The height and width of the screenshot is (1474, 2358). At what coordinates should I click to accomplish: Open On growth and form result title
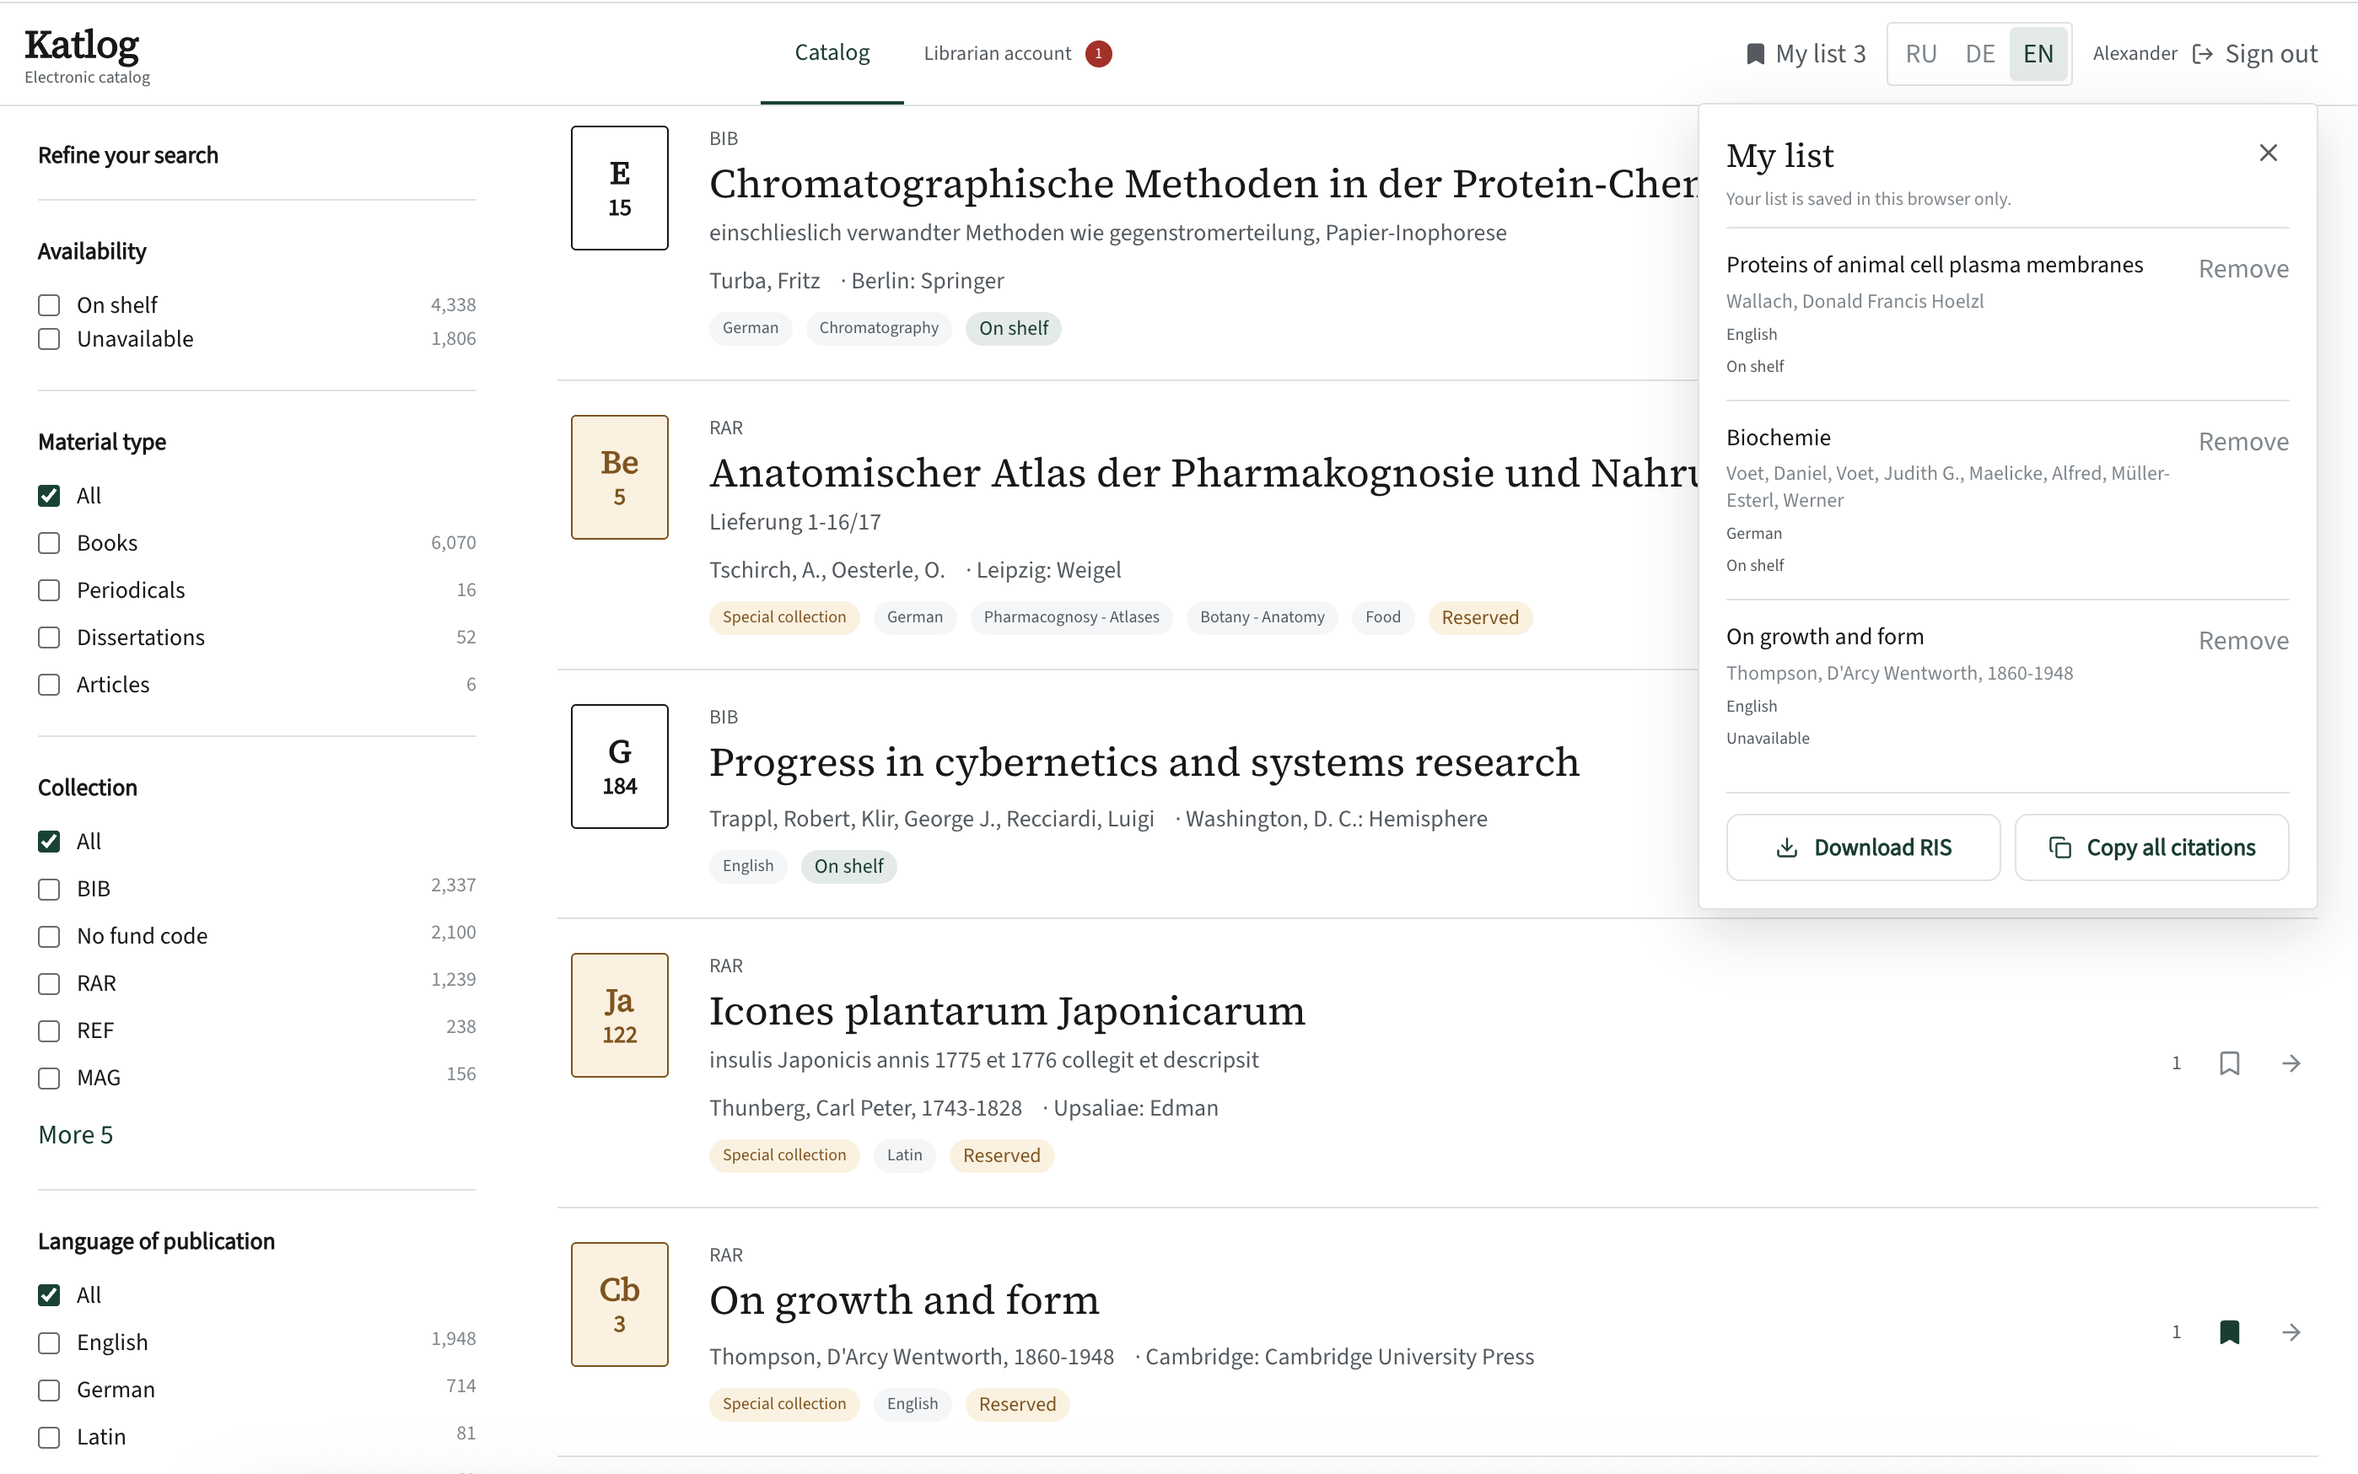[x=903, y=1300]
